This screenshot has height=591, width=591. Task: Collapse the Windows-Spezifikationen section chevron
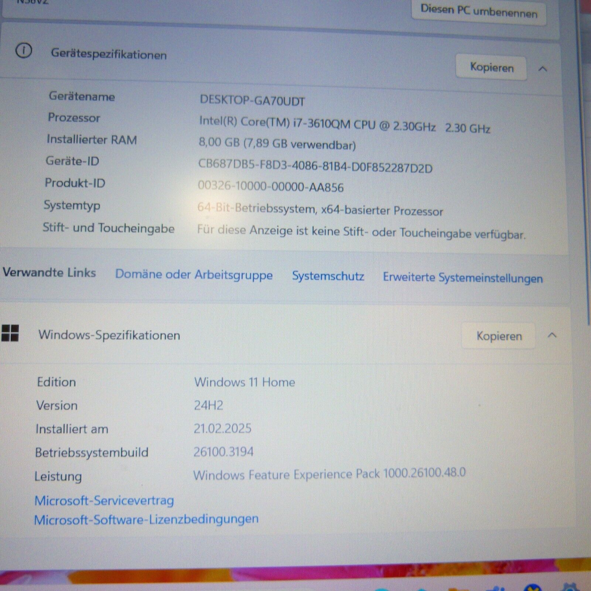[x=552, y=335]
